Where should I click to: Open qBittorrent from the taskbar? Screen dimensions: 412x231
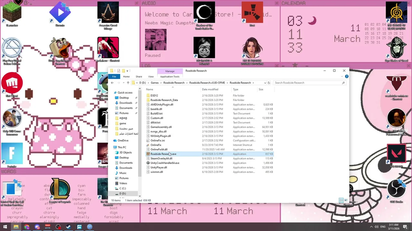(x=90, y=227)
